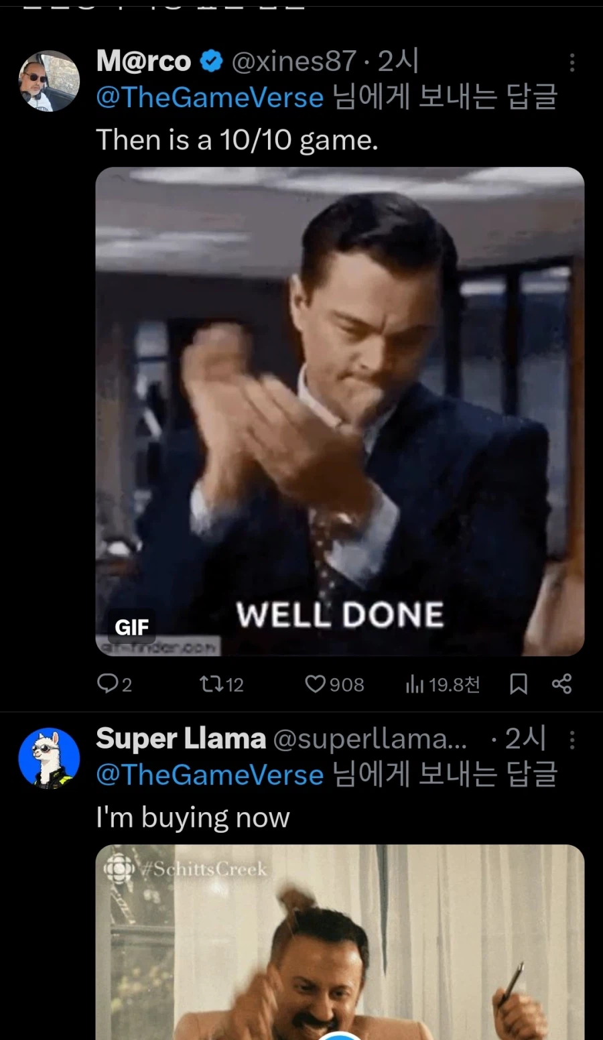Like M@rco's tweet with 908 likes
The height and width of the screenshot is (1040, 603).
334,684
